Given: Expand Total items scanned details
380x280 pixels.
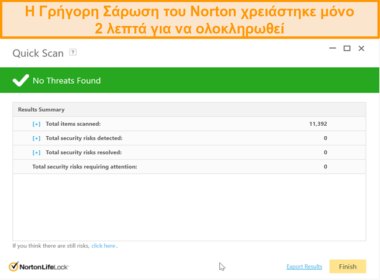Looking at the screenshot, I should [x=36, y=124].
